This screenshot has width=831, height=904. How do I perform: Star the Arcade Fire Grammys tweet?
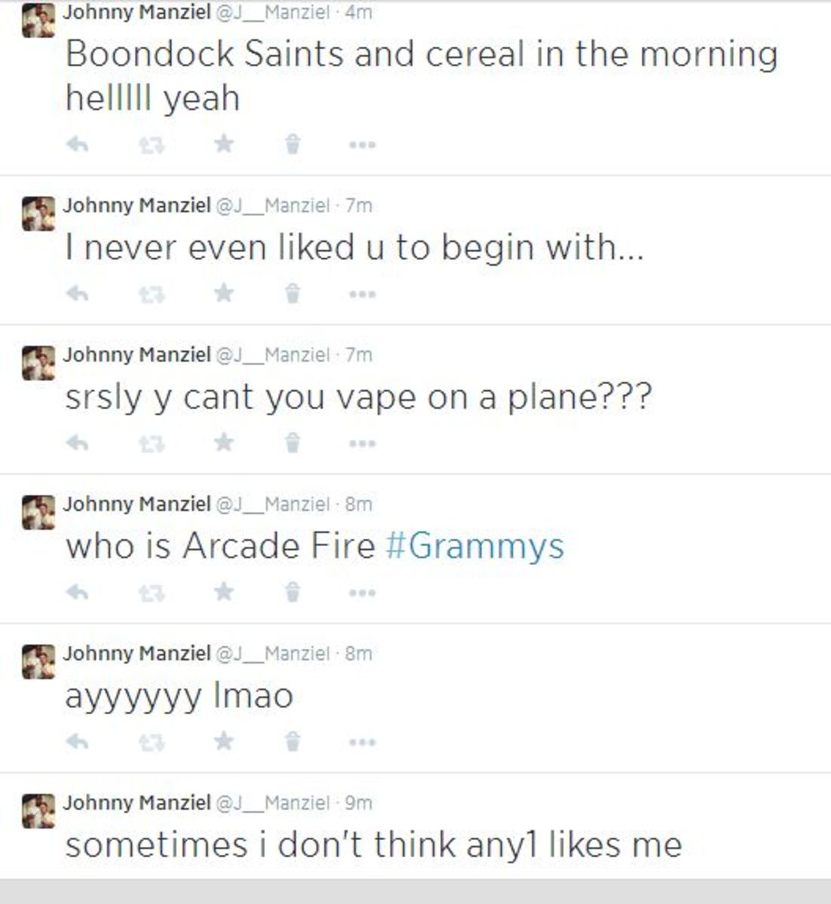(x=223, y=591)
